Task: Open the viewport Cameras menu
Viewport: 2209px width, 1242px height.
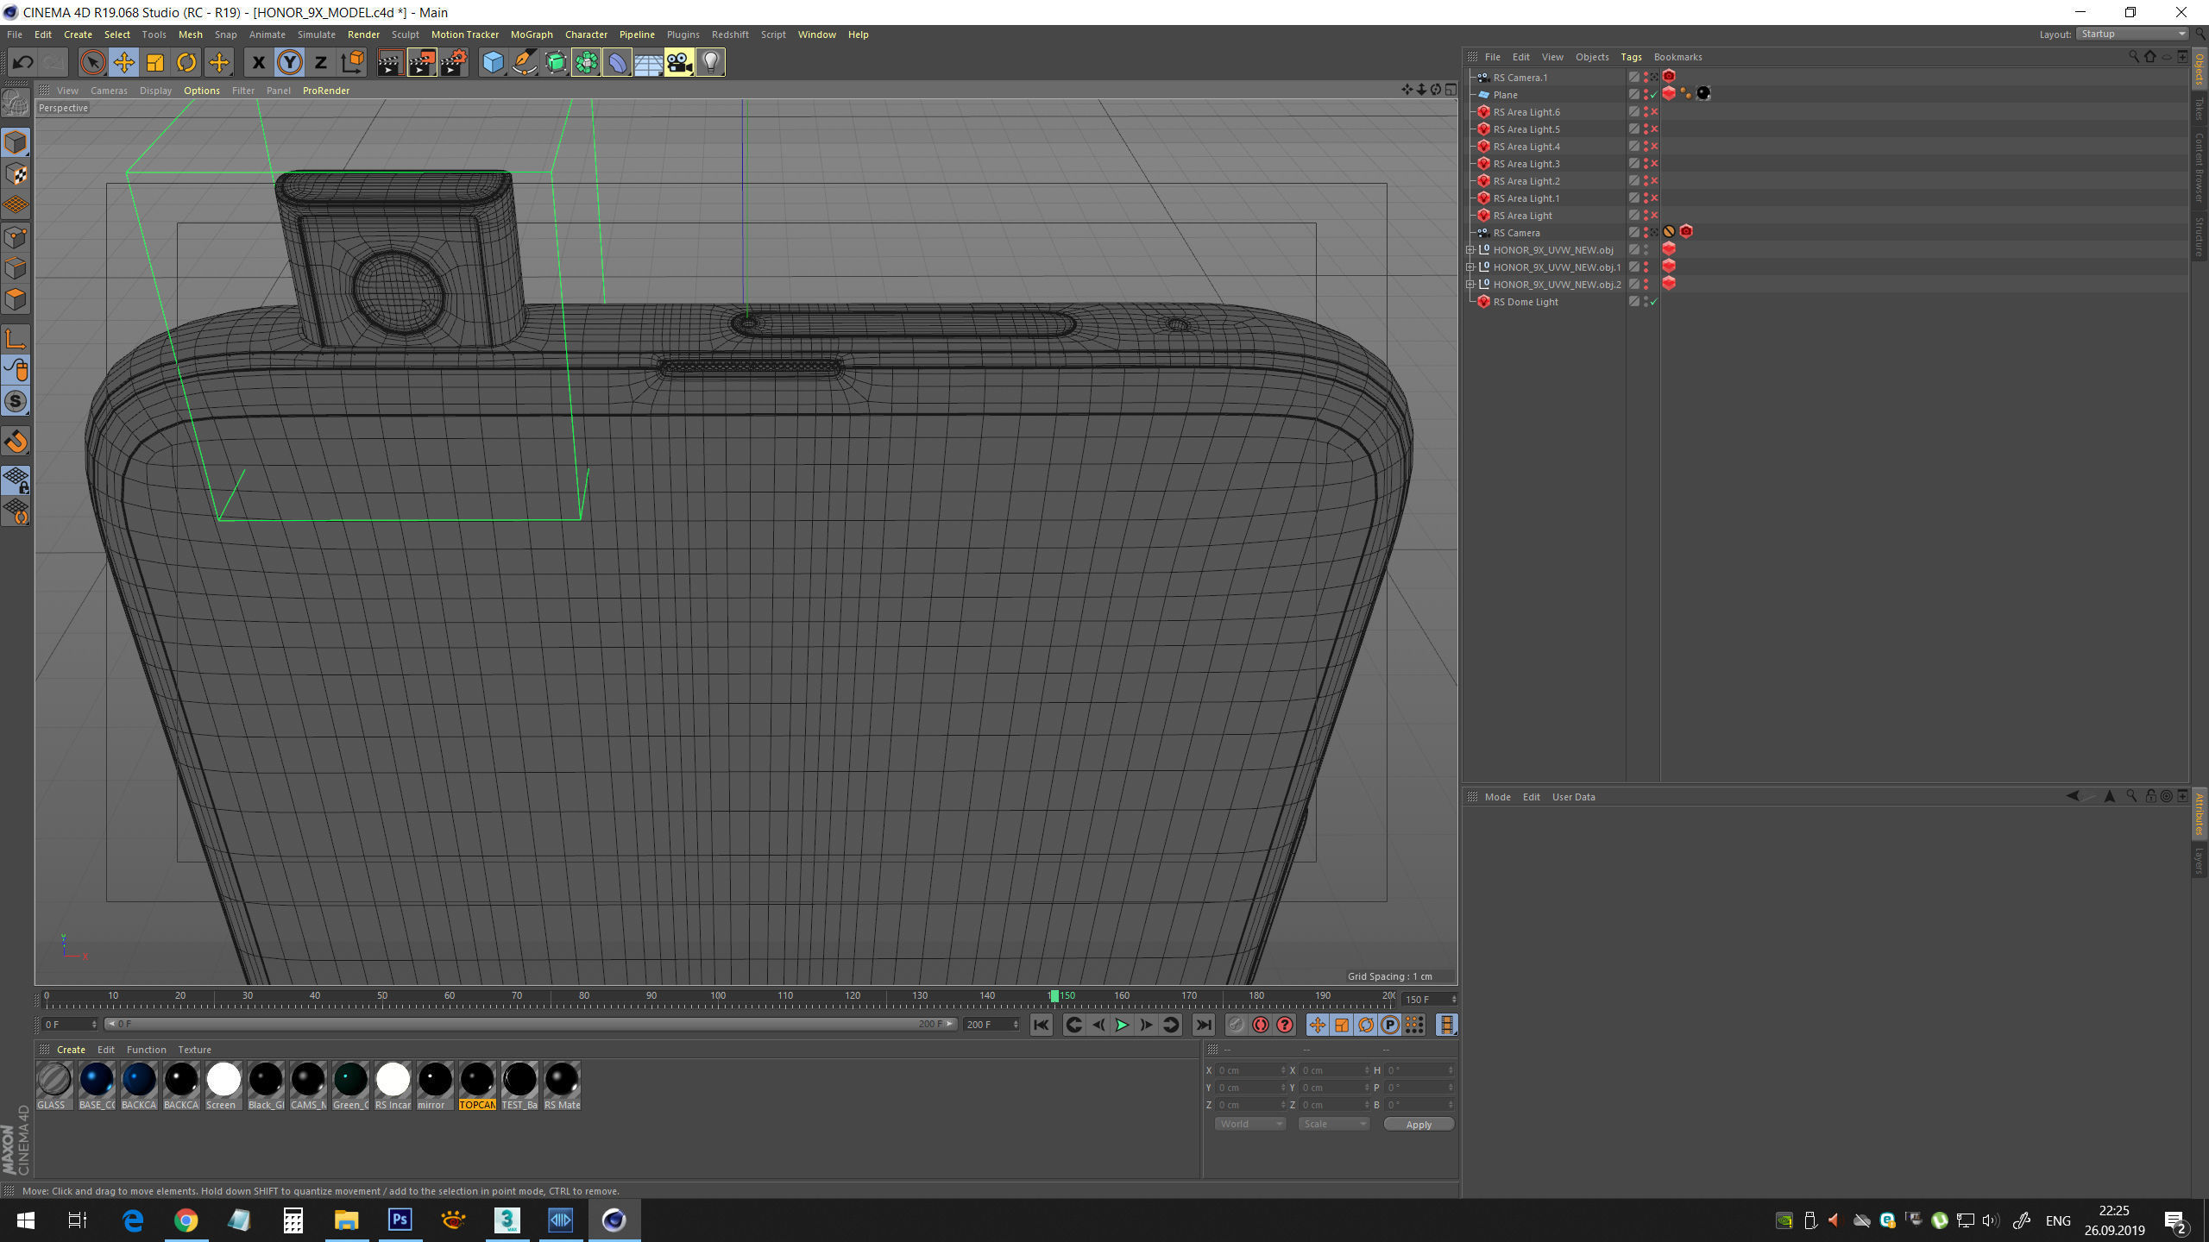Action: (x=109, y=91)
